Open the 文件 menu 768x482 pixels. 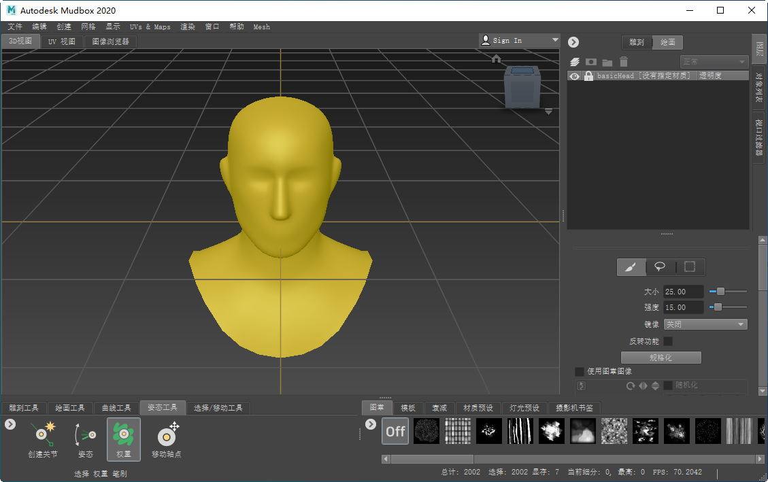[x=15, y=27]
